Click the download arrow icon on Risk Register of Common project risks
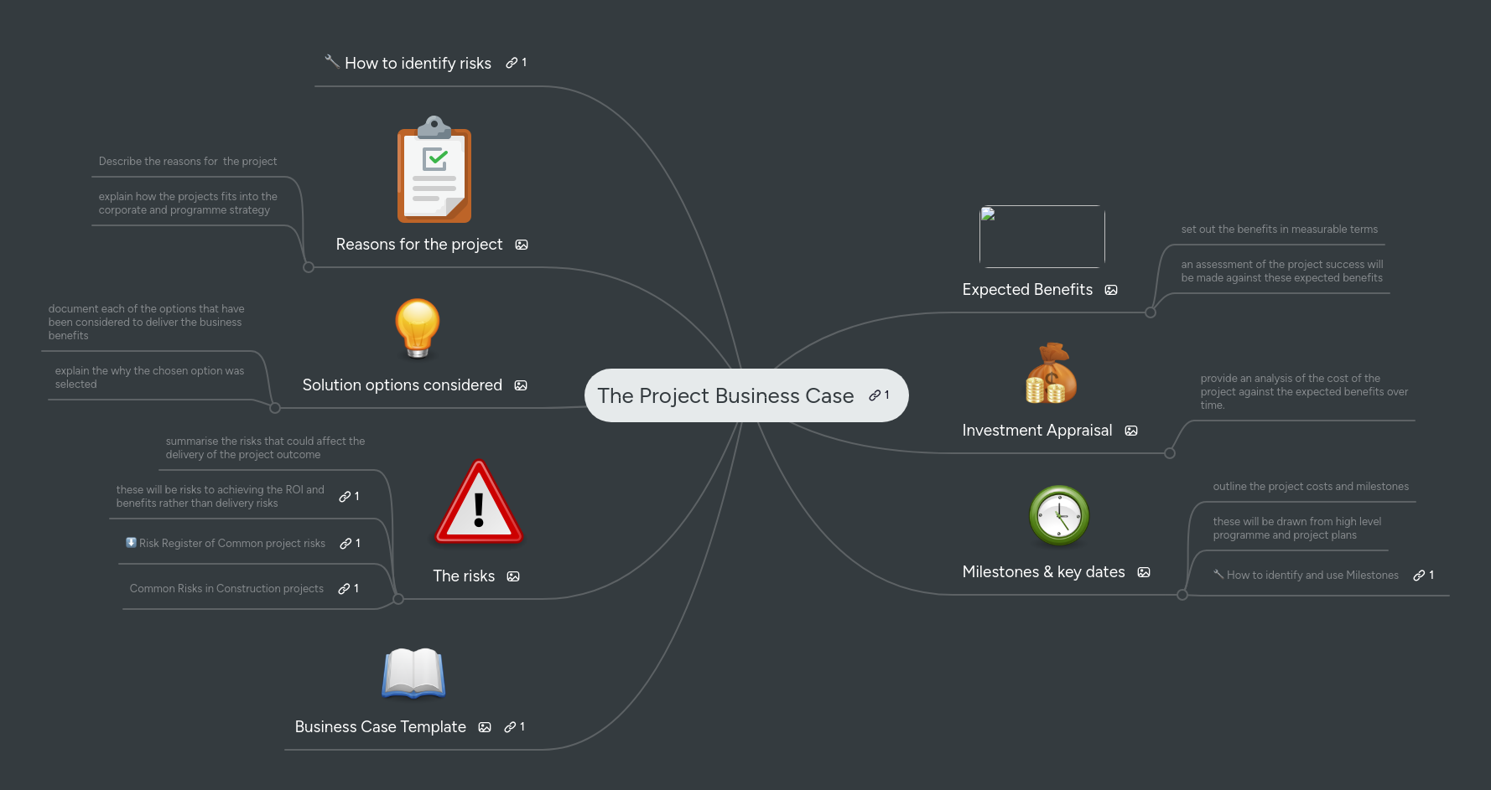This screenshot has height=790, width=1491. click(131, 543)
